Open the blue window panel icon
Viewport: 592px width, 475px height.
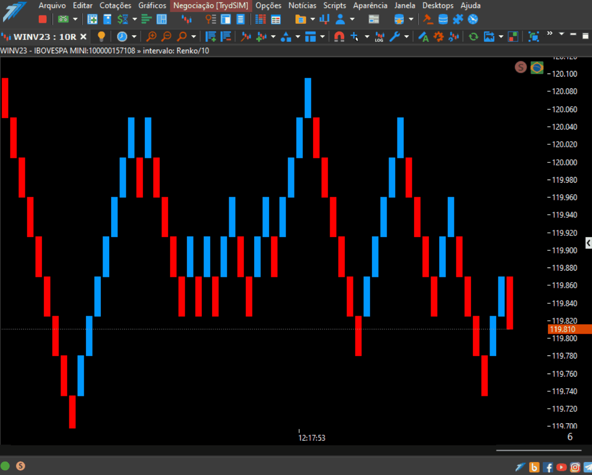coord(226,19)
